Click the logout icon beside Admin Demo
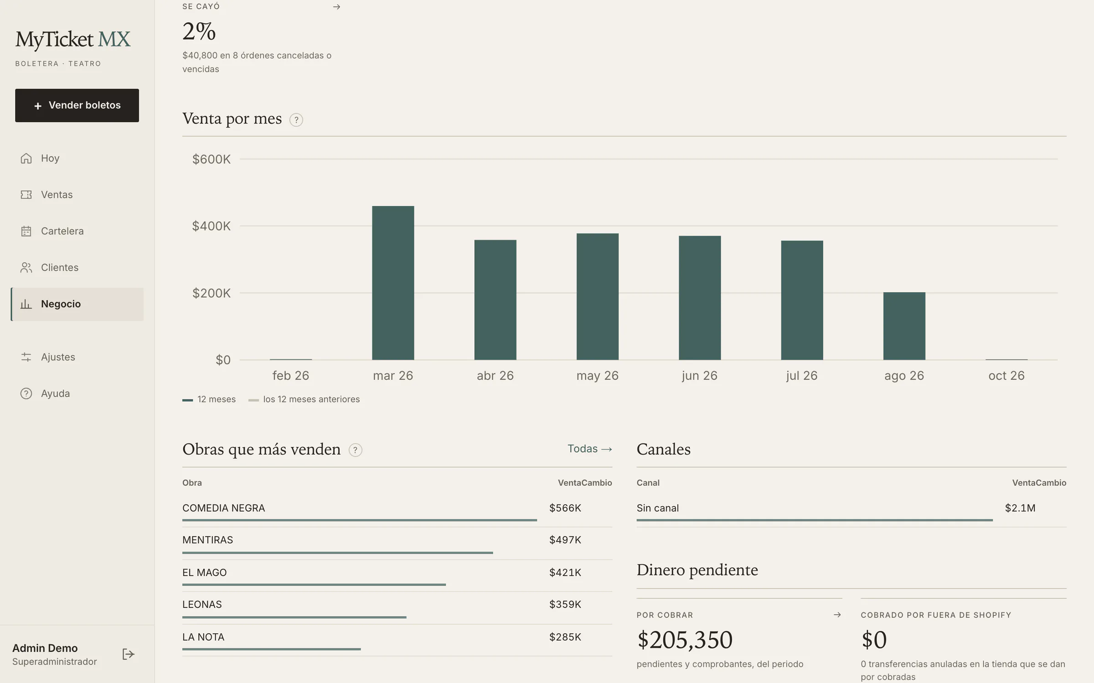Screen dimensions: 1094x683 coord(129,654)
